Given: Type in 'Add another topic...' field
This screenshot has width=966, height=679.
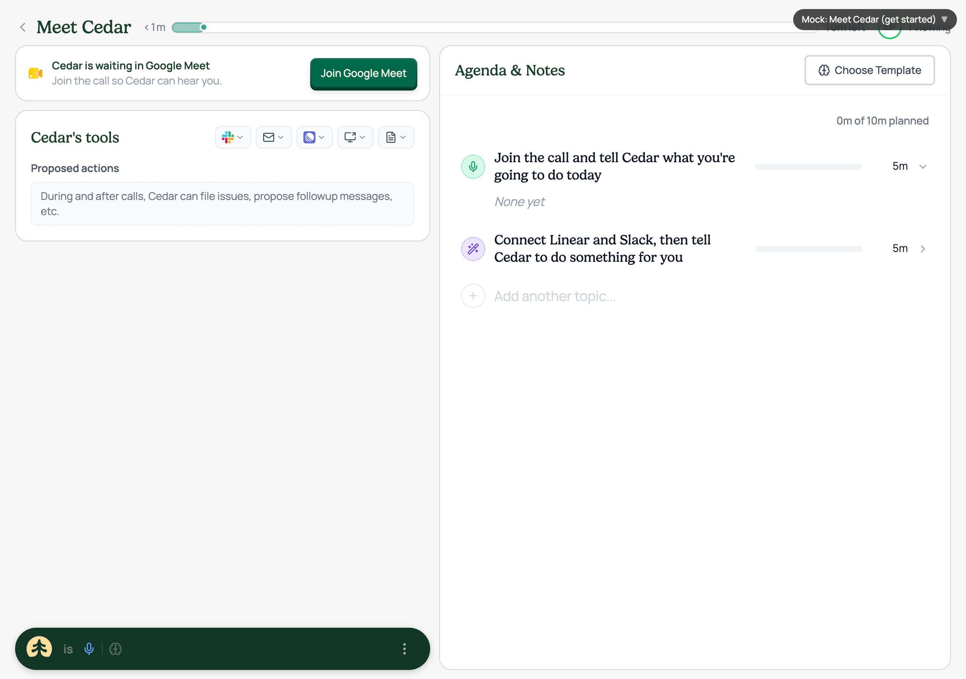Looking at the screenshot, I should point(555,296).
